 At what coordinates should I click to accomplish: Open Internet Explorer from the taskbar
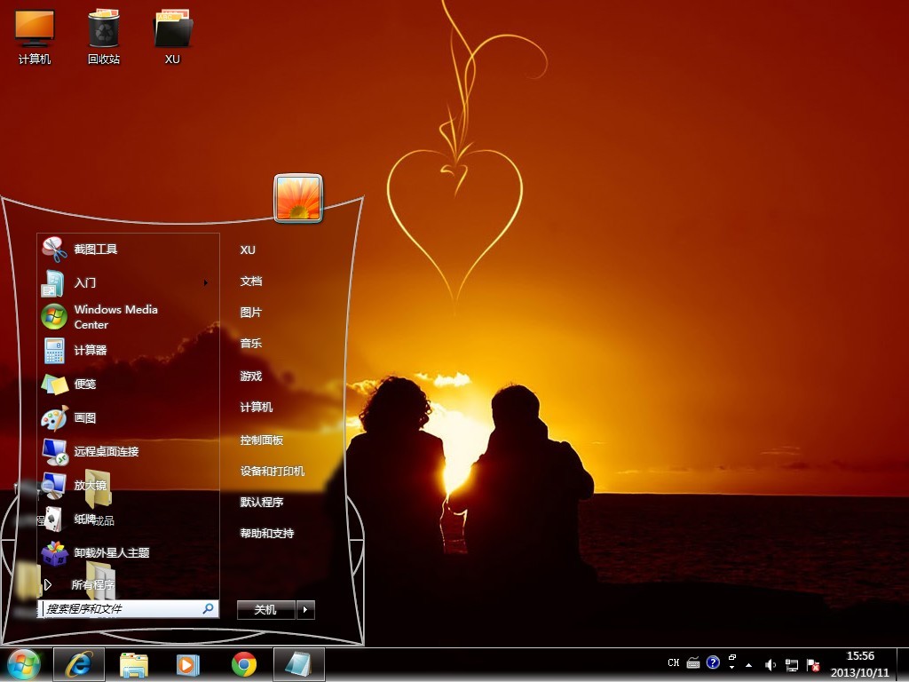(x=79, y=664)
